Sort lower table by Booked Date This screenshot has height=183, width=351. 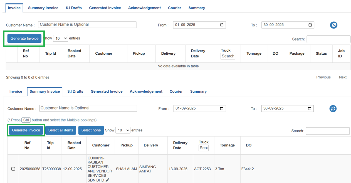tap(74, 145)
